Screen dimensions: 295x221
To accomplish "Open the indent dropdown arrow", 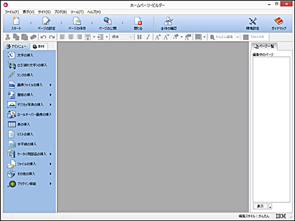I will pyautogui.click(x=107, y=37).
